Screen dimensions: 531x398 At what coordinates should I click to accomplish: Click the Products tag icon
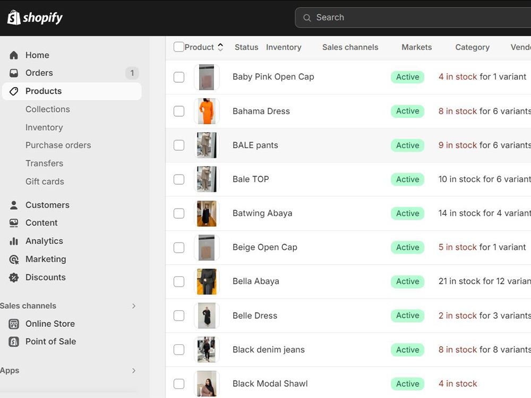[14, 91]
